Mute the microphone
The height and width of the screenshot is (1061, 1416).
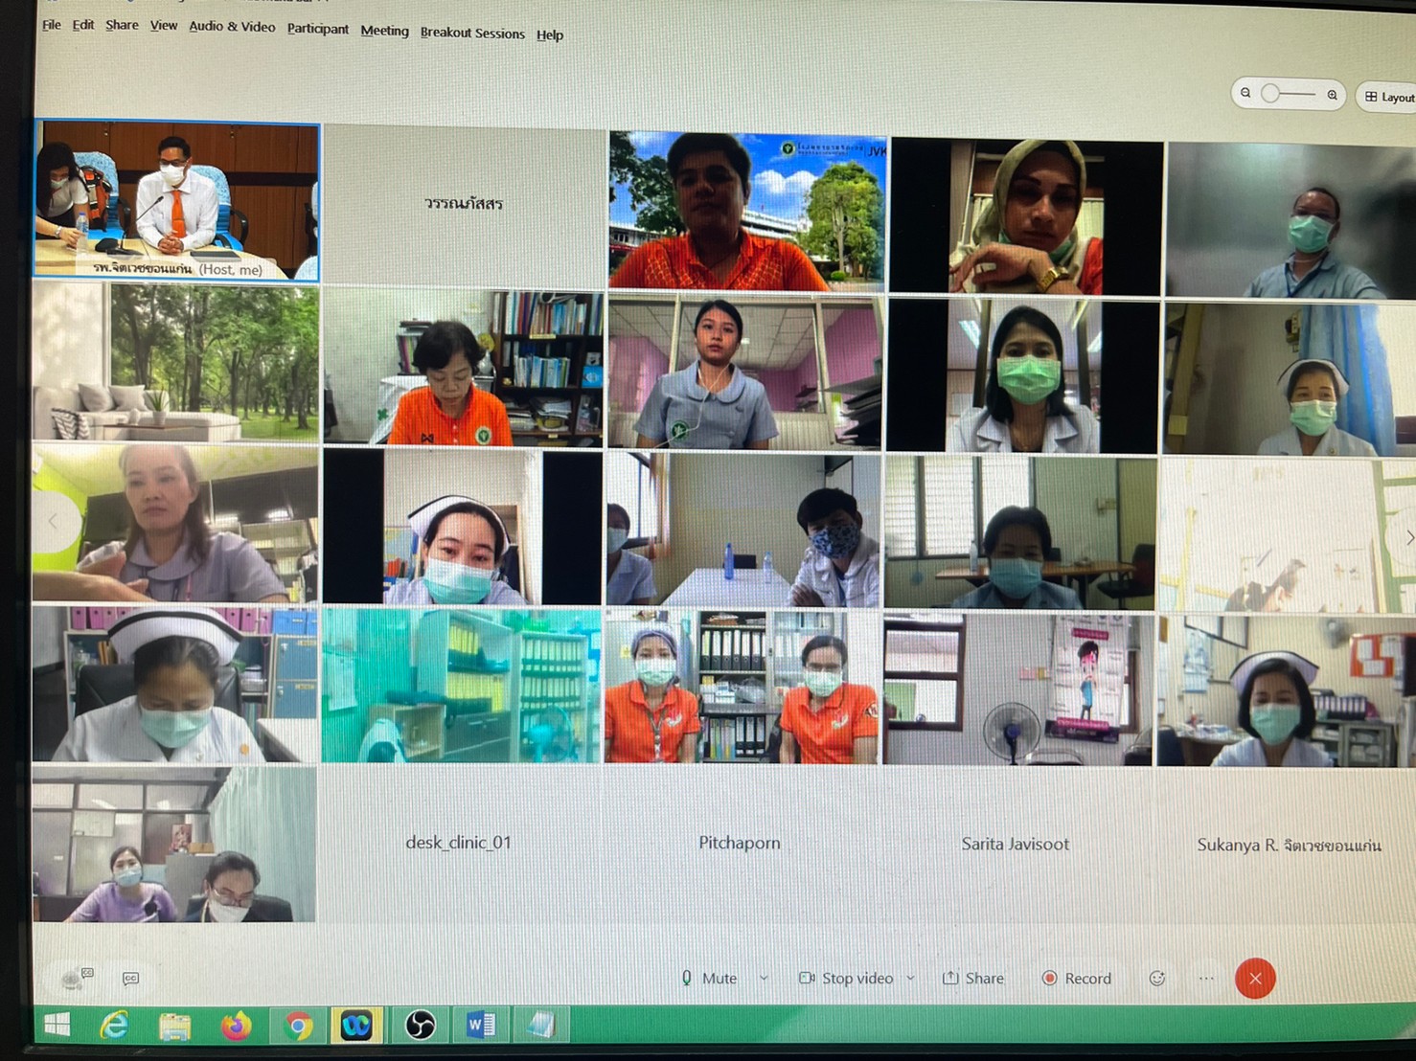point(709,978)
